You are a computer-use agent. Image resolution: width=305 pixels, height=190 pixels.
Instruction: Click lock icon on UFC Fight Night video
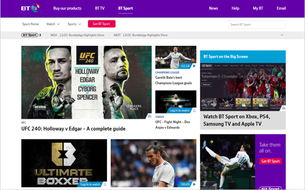(x=194, y=110)
